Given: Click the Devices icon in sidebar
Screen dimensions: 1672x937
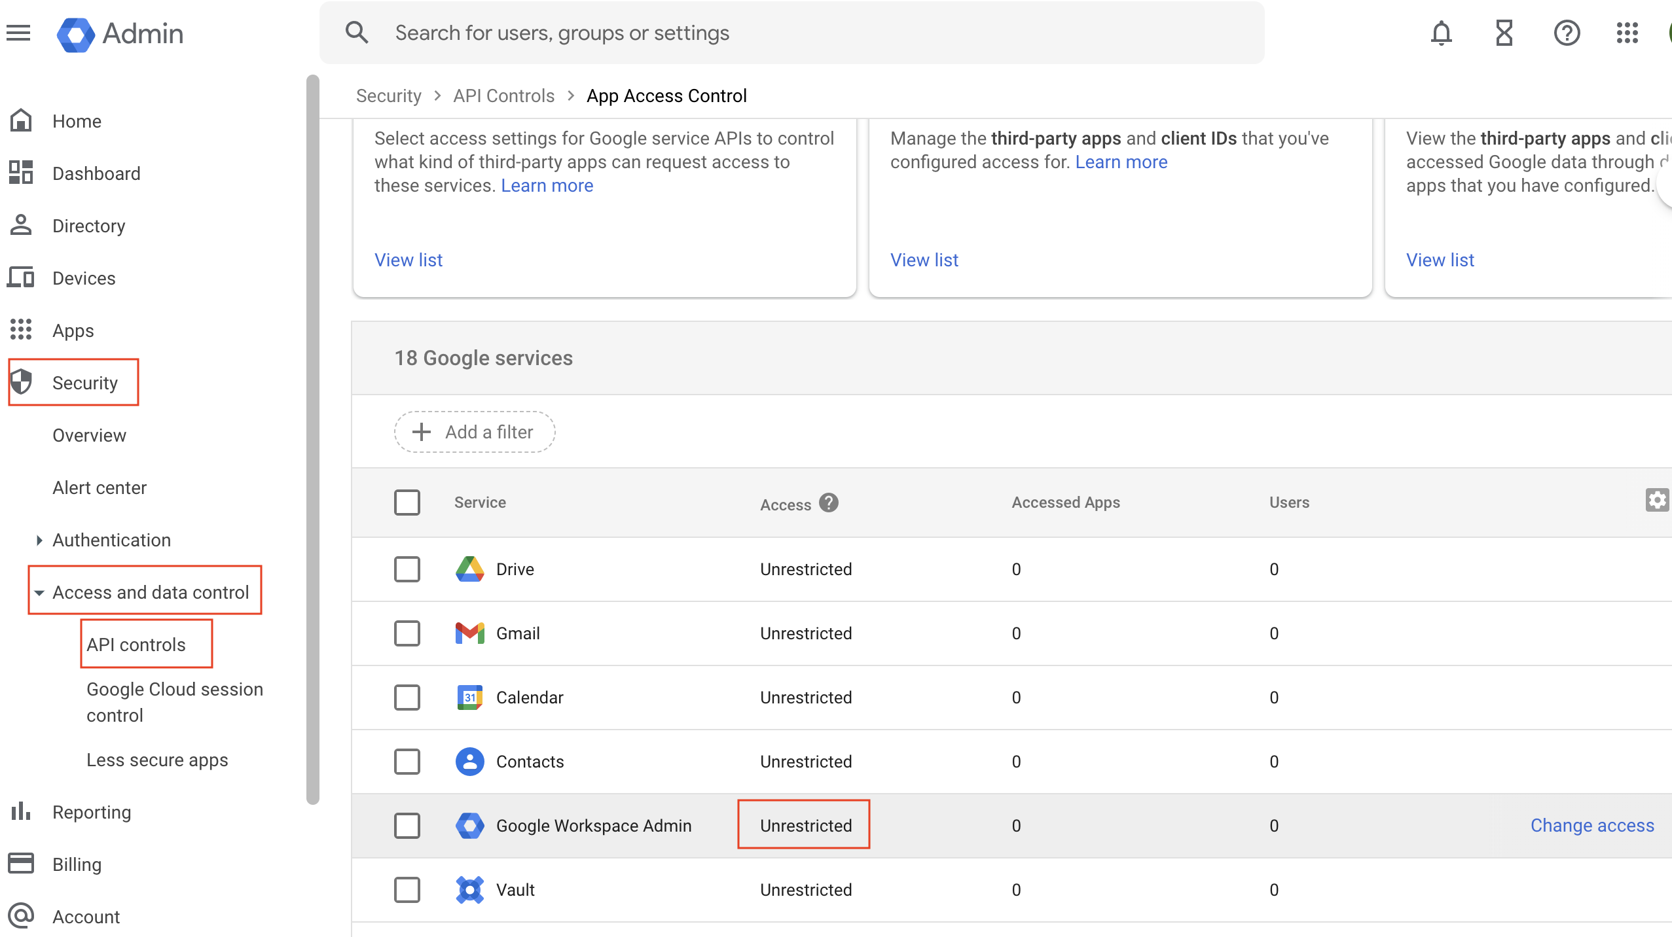Looking at the screenshot, I should [x=21, y=277].
